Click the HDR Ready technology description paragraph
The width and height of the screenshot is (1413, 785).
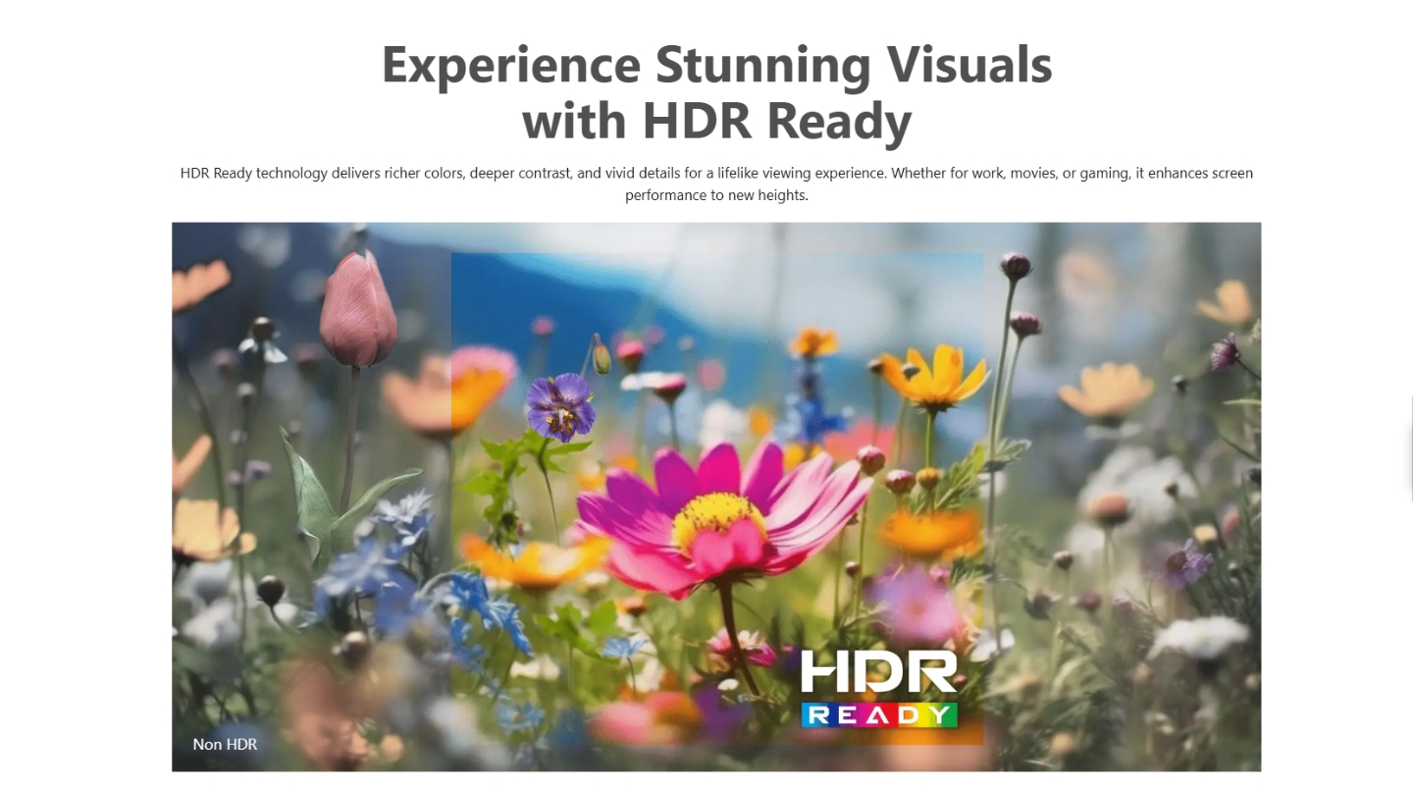716,183
